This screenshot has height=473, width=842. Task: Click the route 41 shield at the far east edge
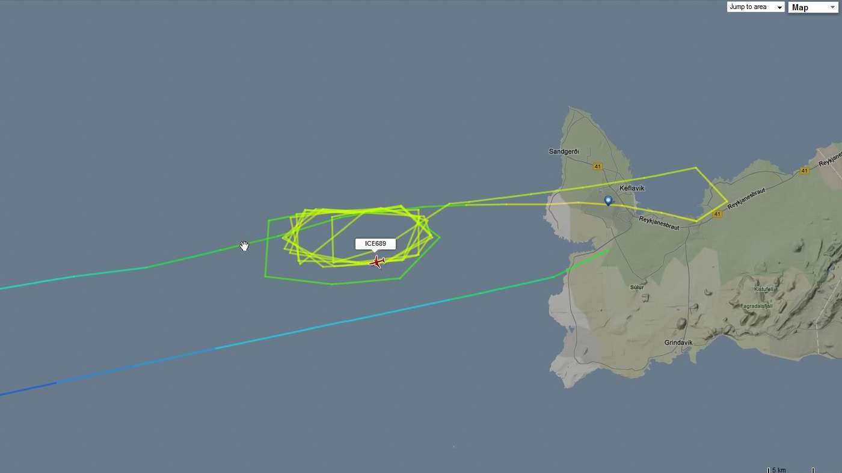click(805, 171)
